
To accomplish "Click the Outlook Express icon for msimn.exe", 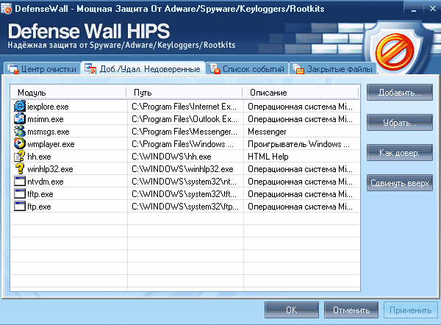I will [x=19, y=118].
